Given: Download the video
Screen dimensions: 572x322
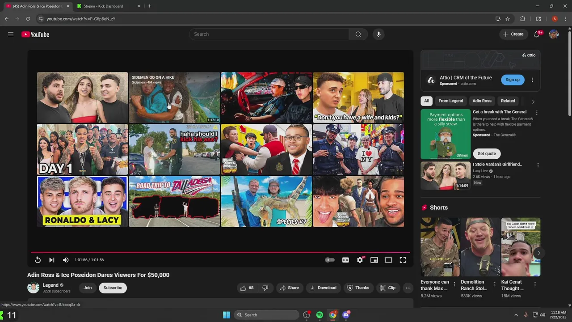Looking at the screenshot, I should 323,288.
